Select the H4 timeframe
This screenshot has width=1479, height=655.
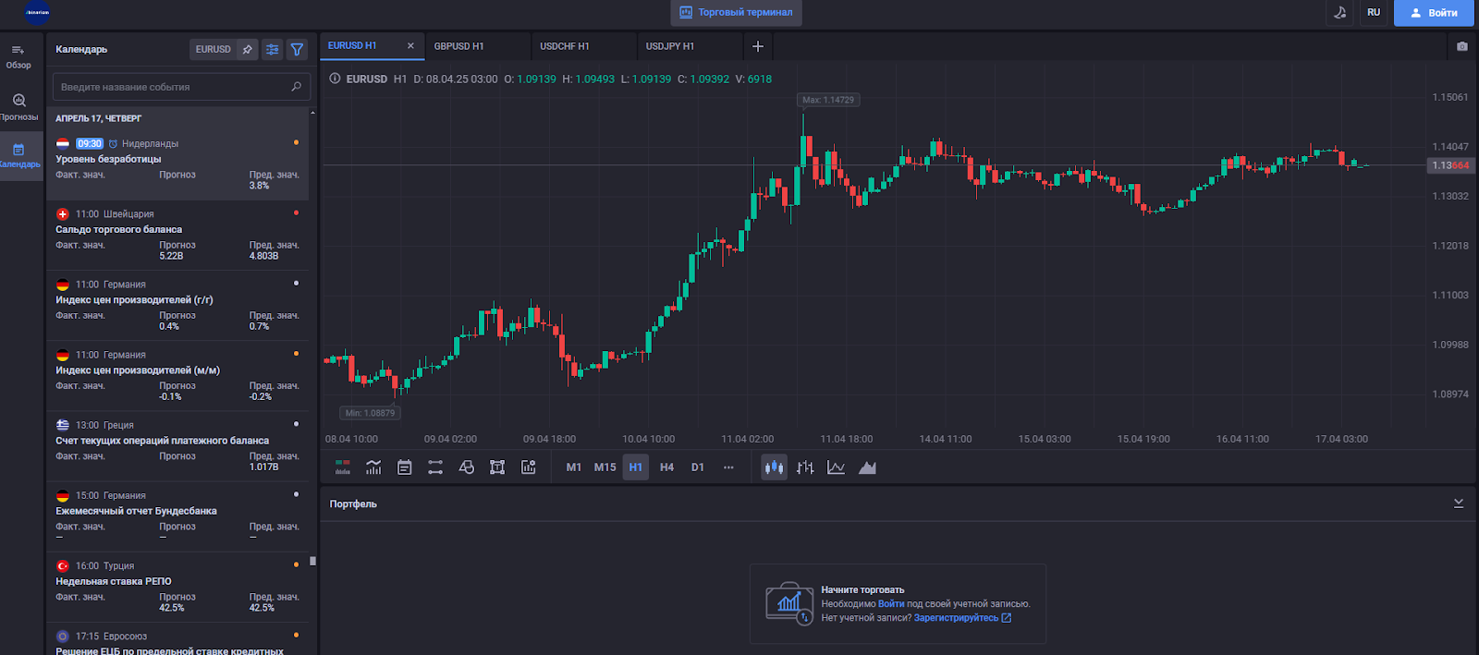(x=666, y=467)
